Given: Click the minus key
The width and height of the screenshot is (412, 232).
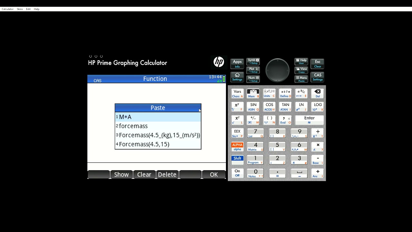Looking at the screenshot, I should pyautogui.click(x=317, y=160).
